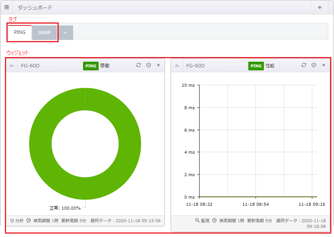Click the ダッシュボード header title
The image size is (334, 237).
pyautogui.click(x=35, y=8)
